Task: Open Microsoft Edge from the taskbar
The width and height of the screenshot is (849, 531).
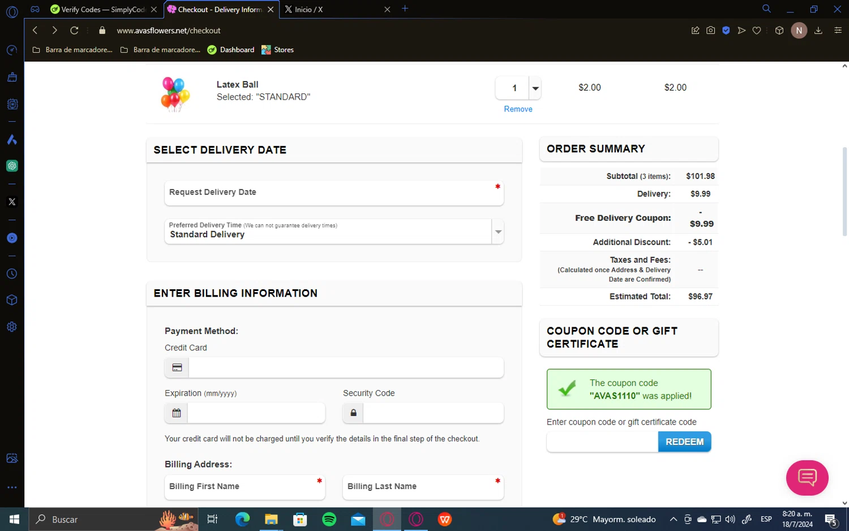Action: click(242, 519)
